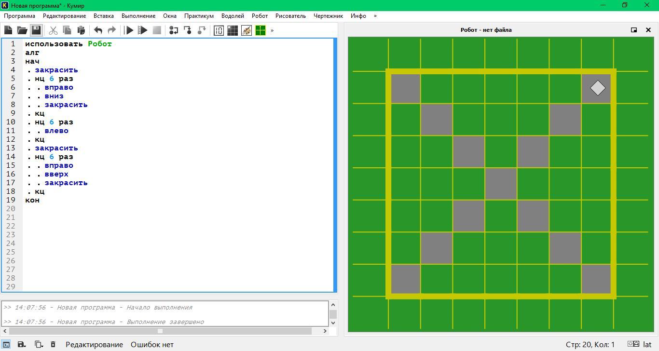Click the console horizontal scrollbar handle
Viewport: 659px width, 351px height.
pyautogui.click(x=160, y=331)
